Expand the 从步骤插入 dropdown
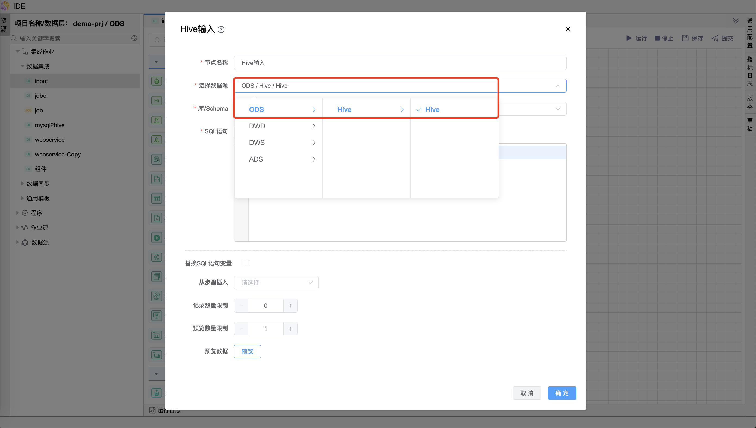The image size is (756, 428). pos(276,282)
